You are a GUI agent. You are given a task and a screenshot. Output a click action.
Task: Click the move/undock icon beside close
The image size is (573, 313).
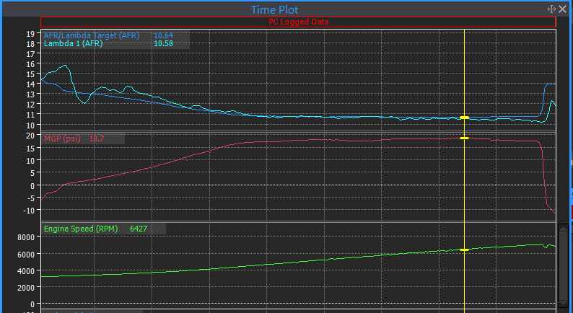[x=551, y=9]
